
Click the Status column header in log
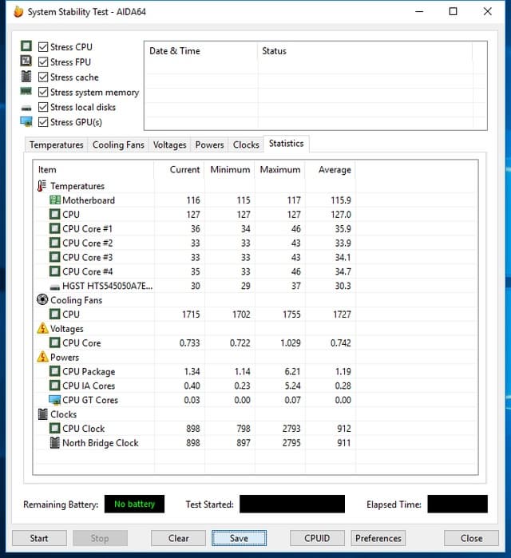tap(365, 51)
